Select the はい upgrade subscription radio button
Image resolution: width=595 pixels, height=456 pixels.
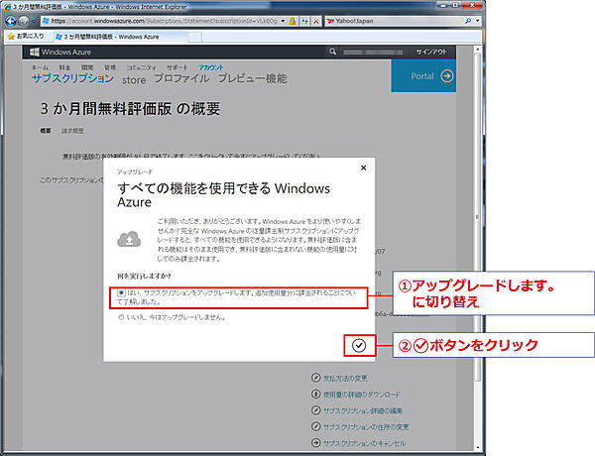pyautogui.click(x=121, y=292)
